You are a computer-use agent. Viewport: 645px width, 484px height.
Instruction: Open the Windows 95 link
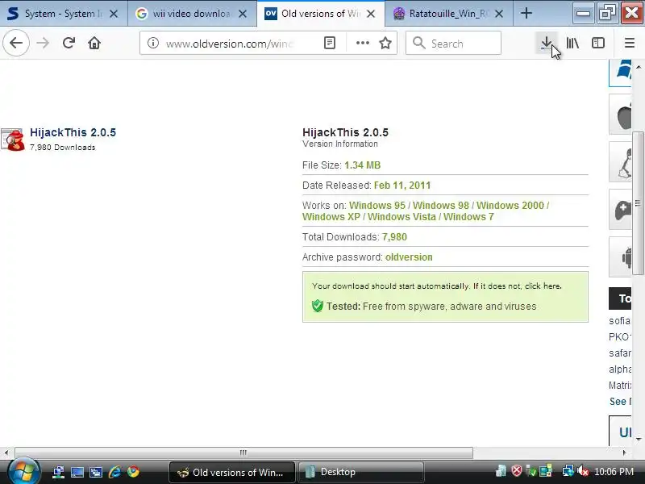point(377,206)
